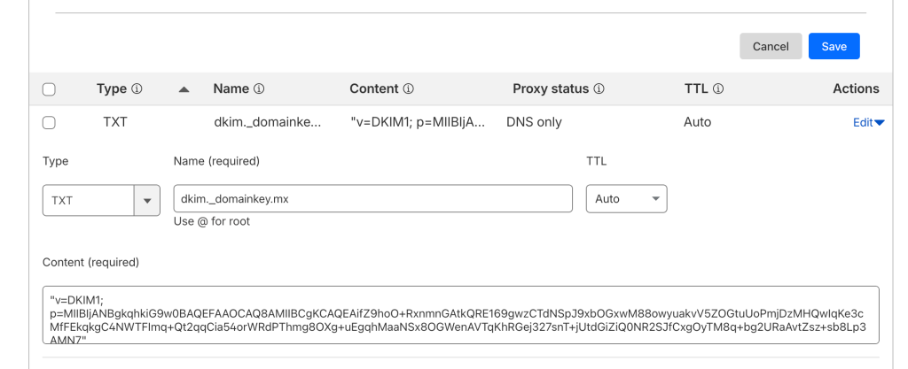Sort records by Name column header

coord(231,89)
